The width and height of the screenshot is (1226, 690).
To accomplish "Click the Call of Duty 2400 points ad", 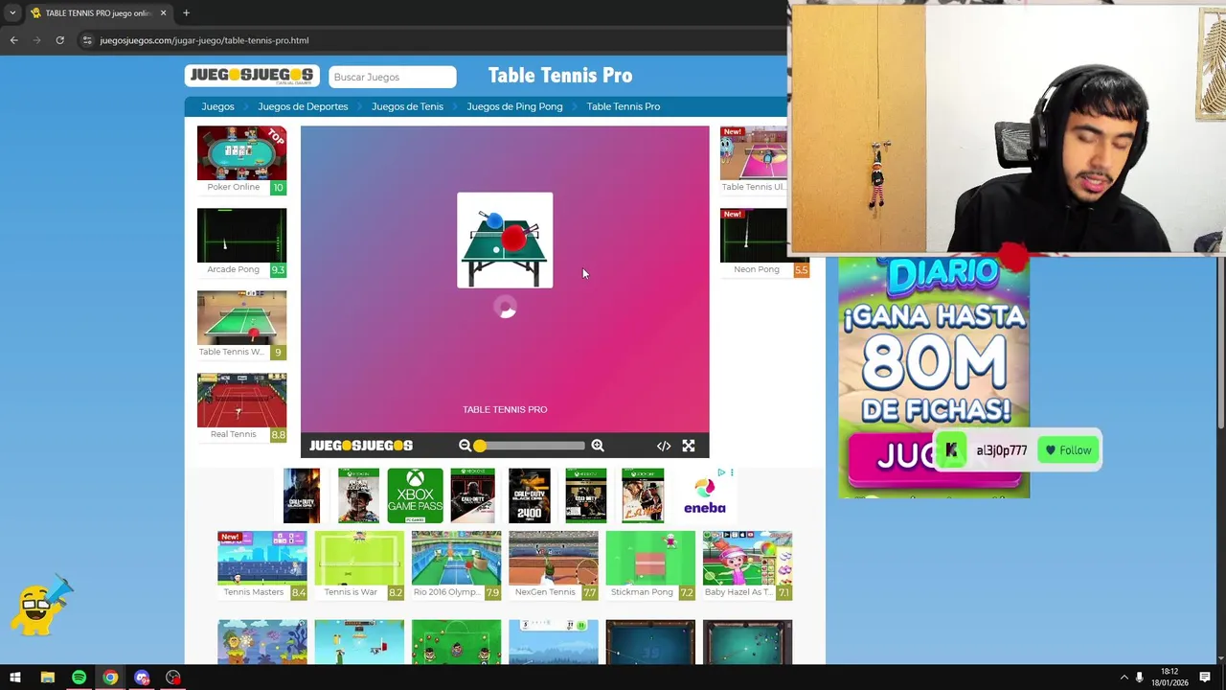I will point(530,495).
